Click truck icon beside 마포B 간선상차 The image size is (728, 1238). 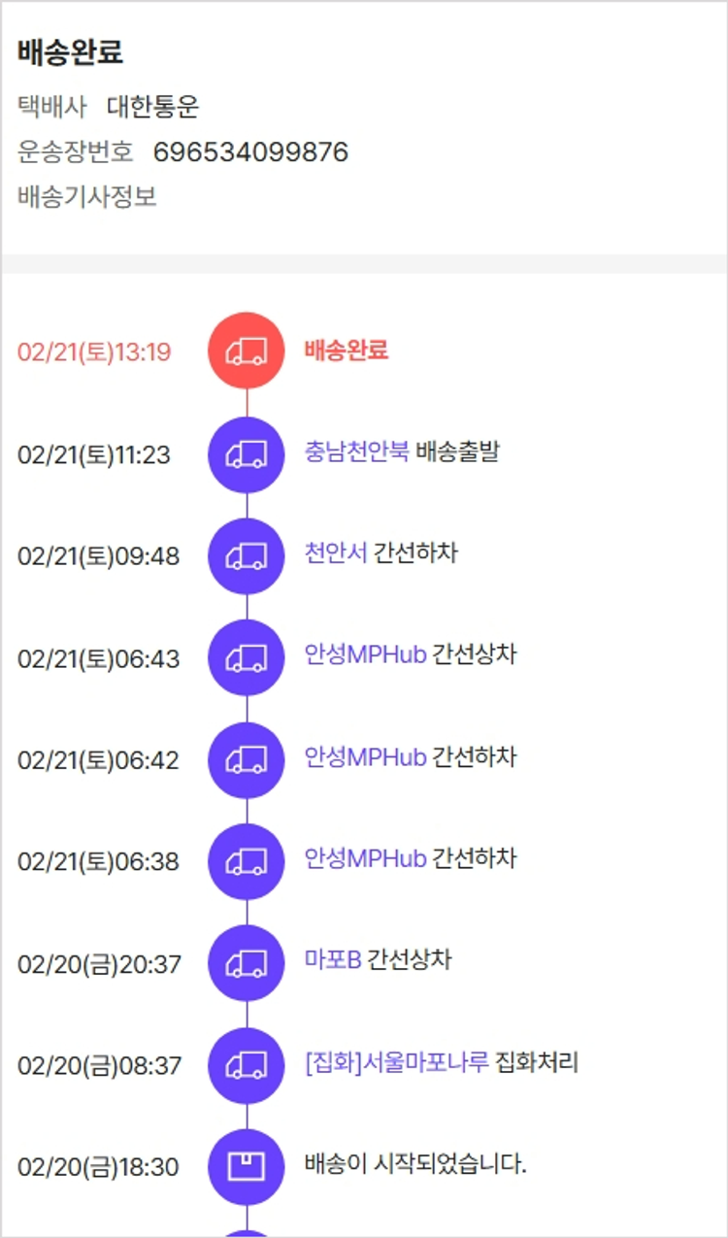(x=247, y=963)
